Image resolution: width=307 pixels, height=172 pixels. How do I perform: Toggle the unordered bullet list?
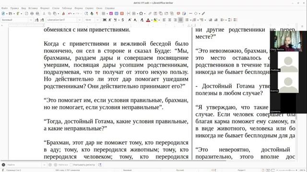tap(187, 20)
